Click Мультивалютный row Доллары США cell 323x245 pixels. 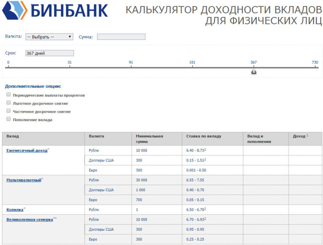pyautogui.click(x=108, y=190)
